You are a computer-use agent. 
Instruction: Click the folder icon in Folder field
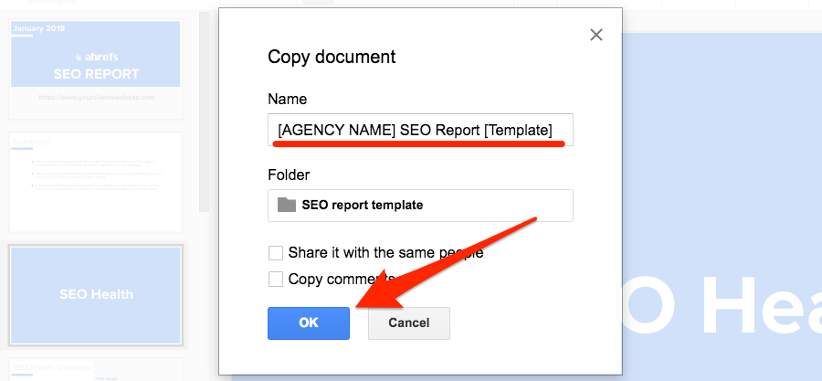(x=287, y=205)
